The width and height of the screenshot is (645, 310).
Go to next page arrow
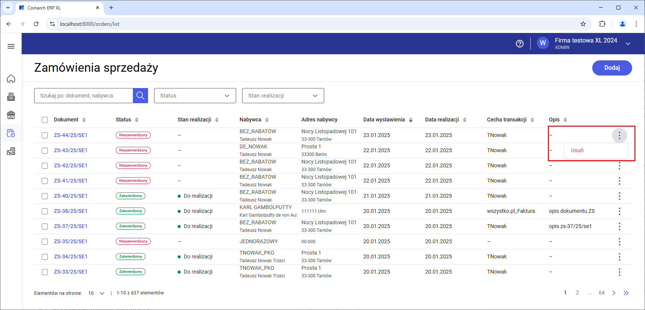coord(613,293)
